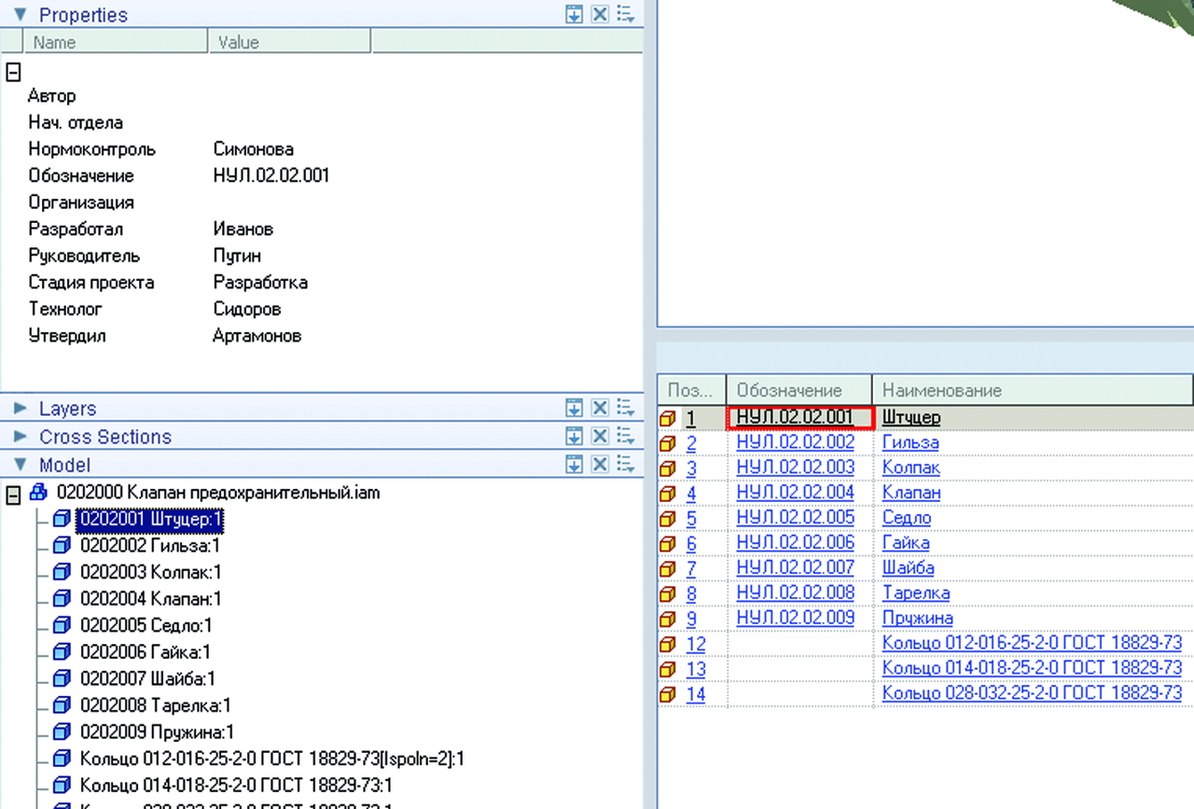Click the Стадия проекта value Разработка
This screenshot has width=1194, height=809.
[260, 283]
